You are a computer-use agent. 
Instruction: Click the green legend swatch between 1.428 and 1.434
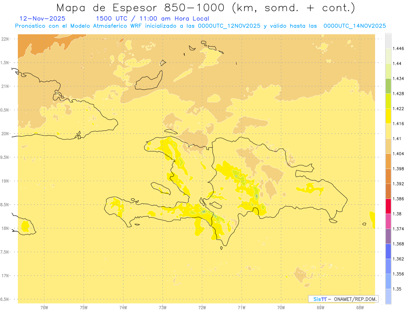pyautogui.click(x=388, y=86)
